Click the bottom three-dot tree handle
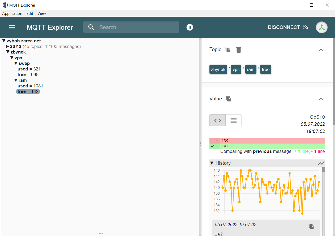This screenshot has width=335, height=236. [x=101, y=234]
